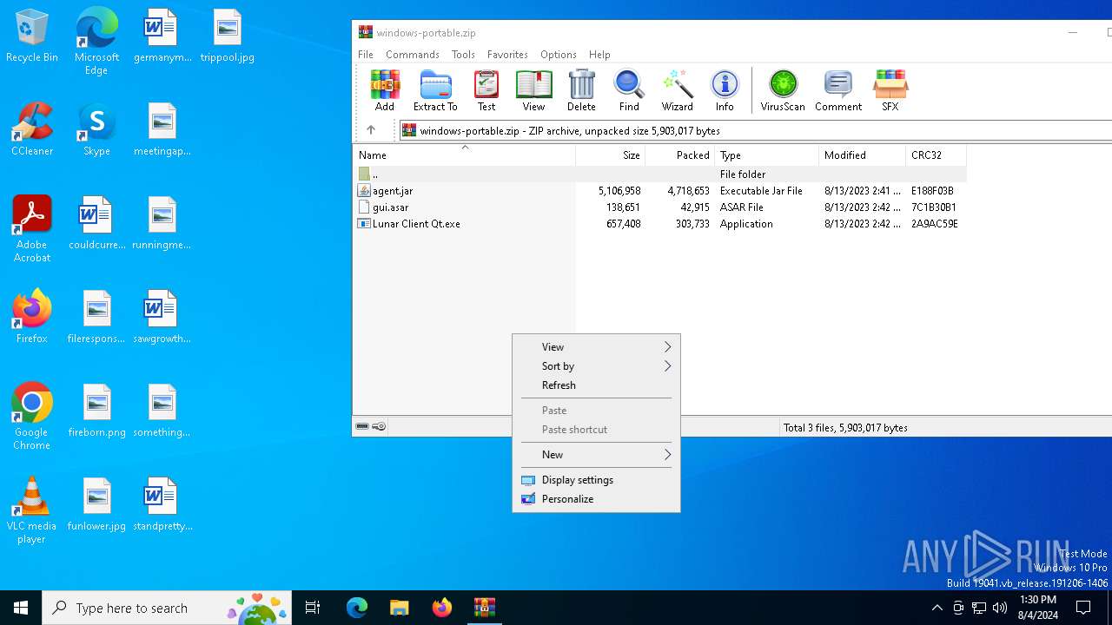Click the Test archive icon
Image resolution: width=1112 pixels, height=625 pixels.
486,90
